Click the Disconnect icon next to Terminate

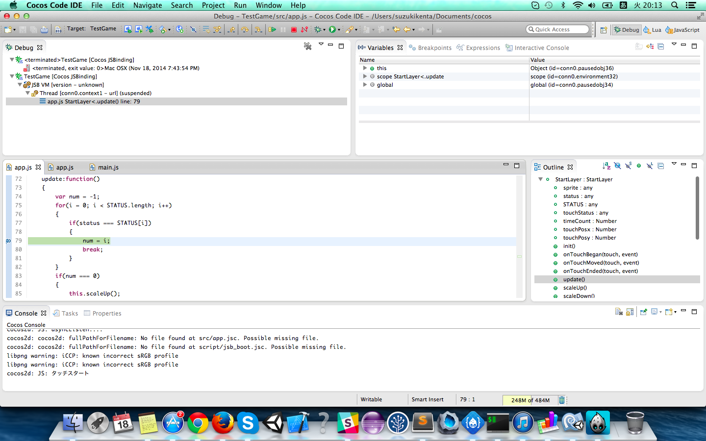[304, 29]
